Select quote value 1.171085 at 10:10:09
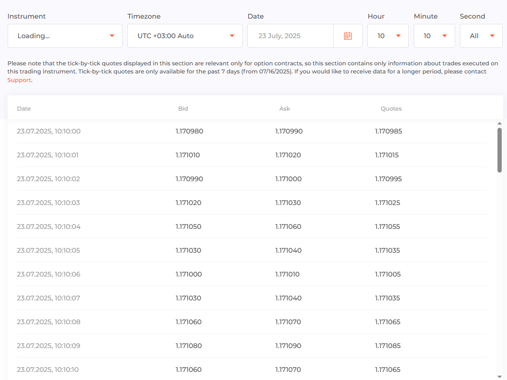507x380 pixels. (x=388, y=346)
